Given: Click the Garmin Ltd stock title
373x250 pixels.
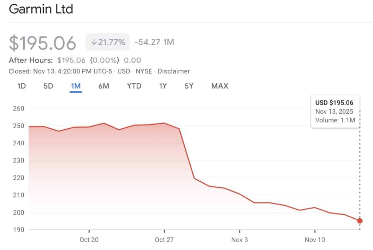Looking at the screenshot, I should click(41, 9).
